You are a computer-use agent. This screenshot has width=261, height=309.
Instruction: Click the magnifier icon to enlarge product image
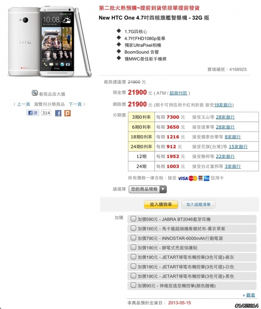click(x=35, y=93)
